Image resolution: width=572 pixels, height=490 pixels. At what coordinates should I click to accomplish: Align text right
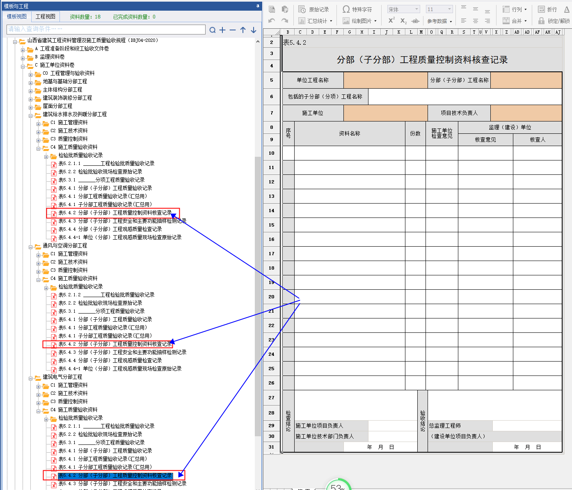click(487, 21)
